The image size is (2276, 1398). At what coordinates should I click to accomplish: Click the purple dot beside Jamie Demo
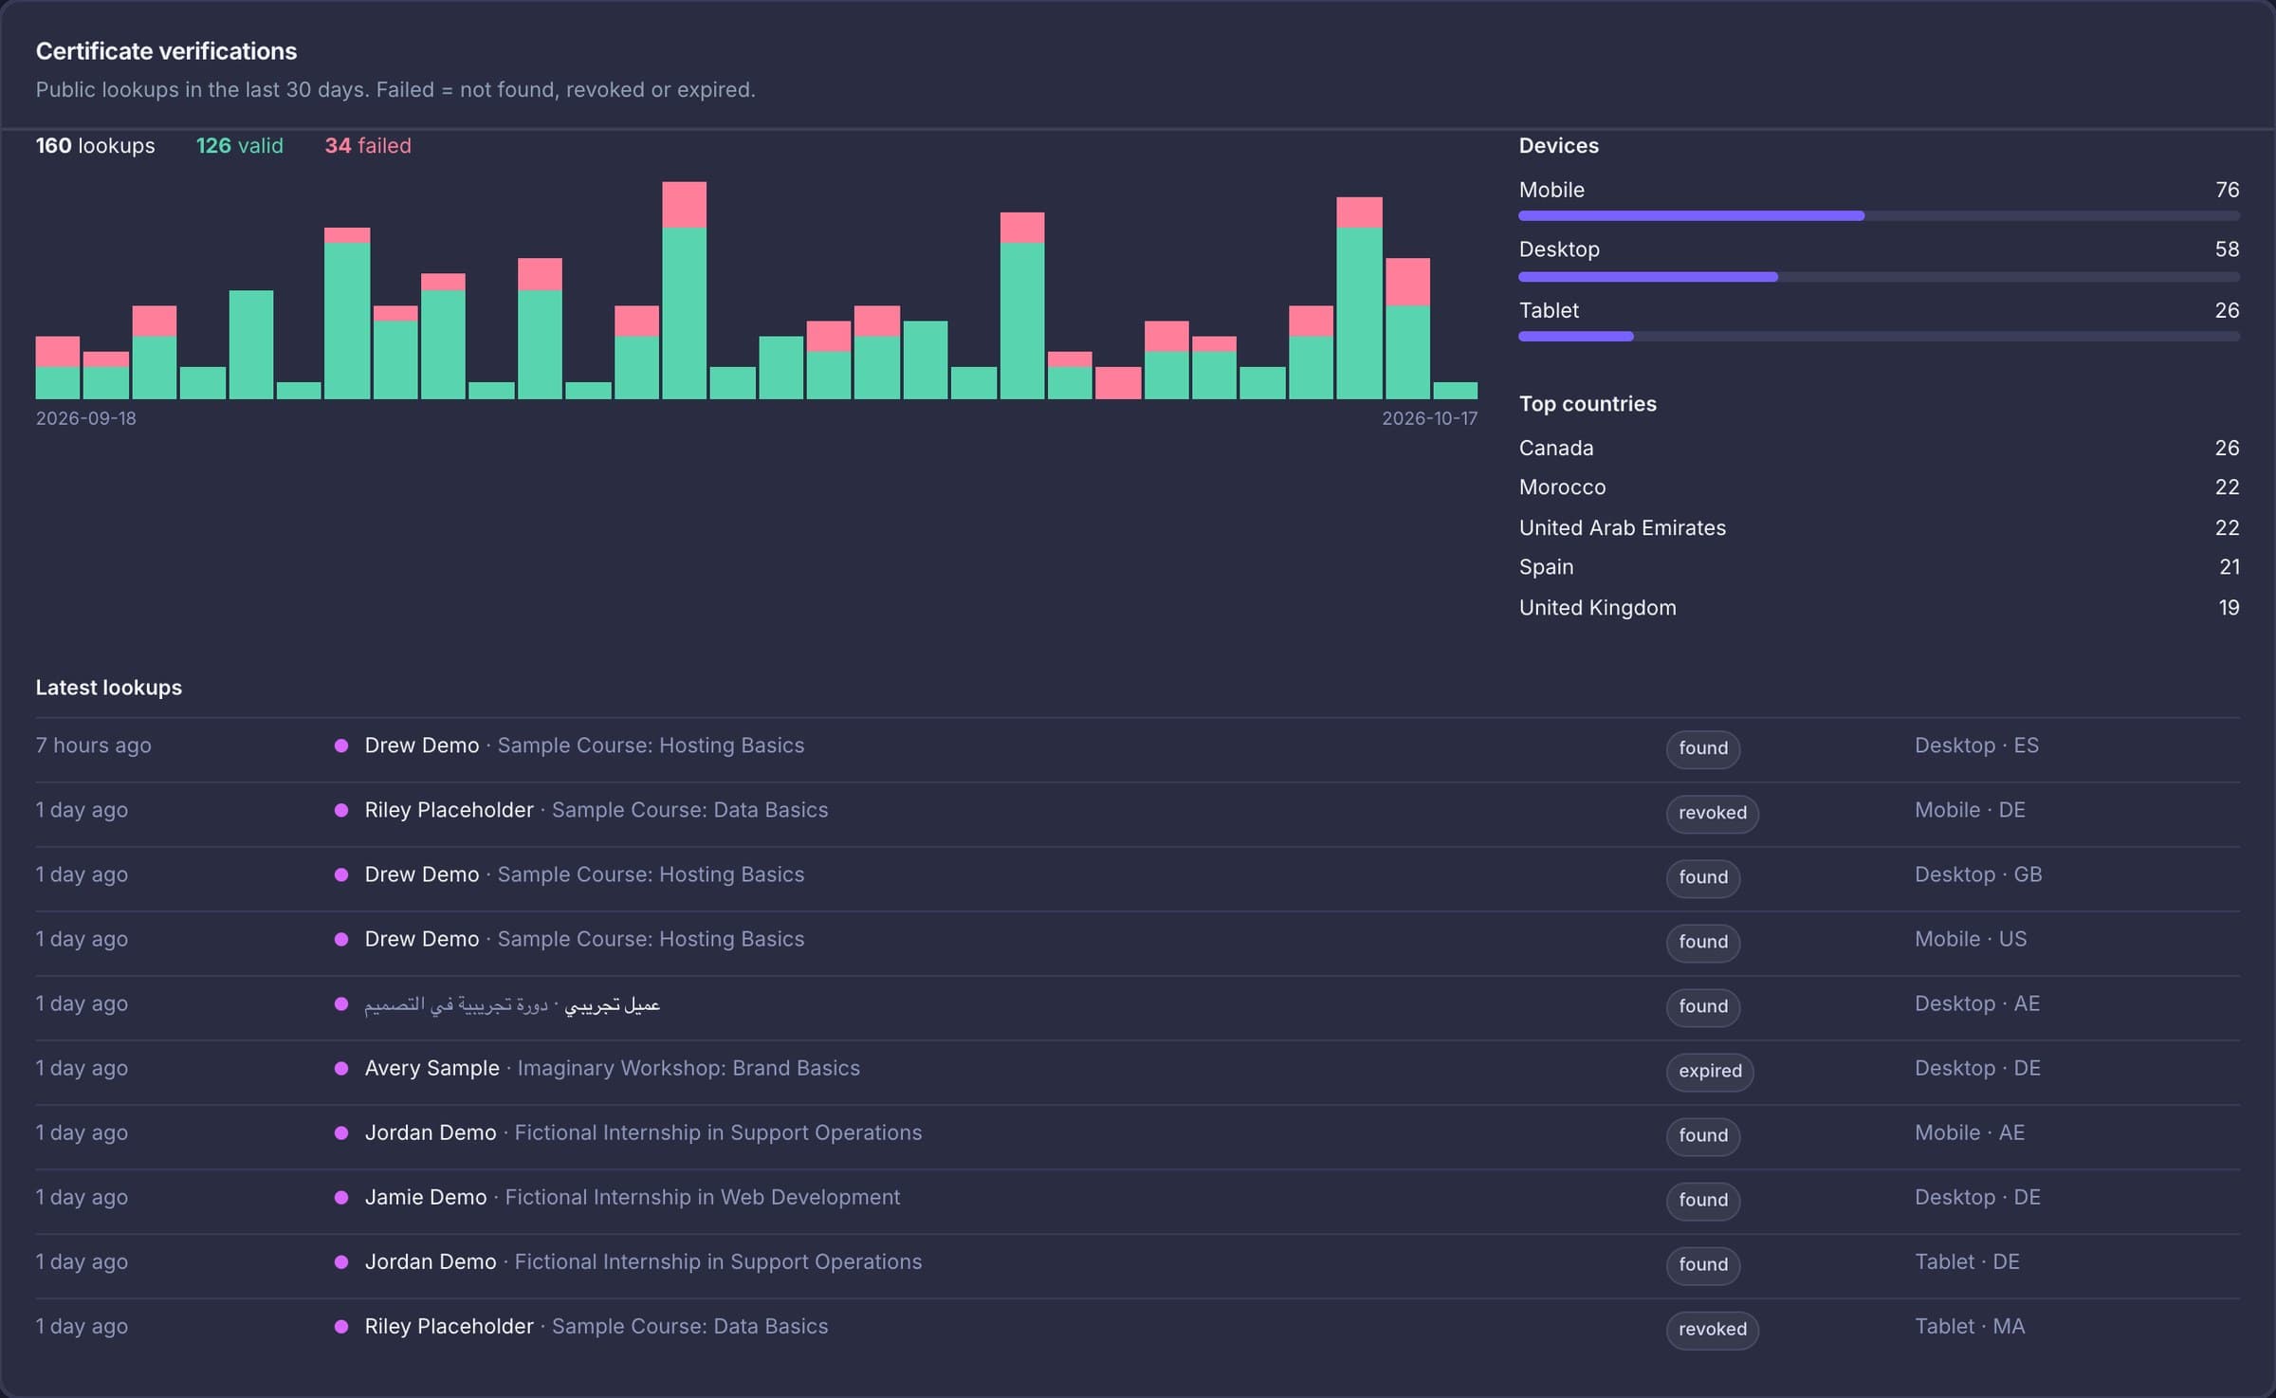(x=341, y=1198)
